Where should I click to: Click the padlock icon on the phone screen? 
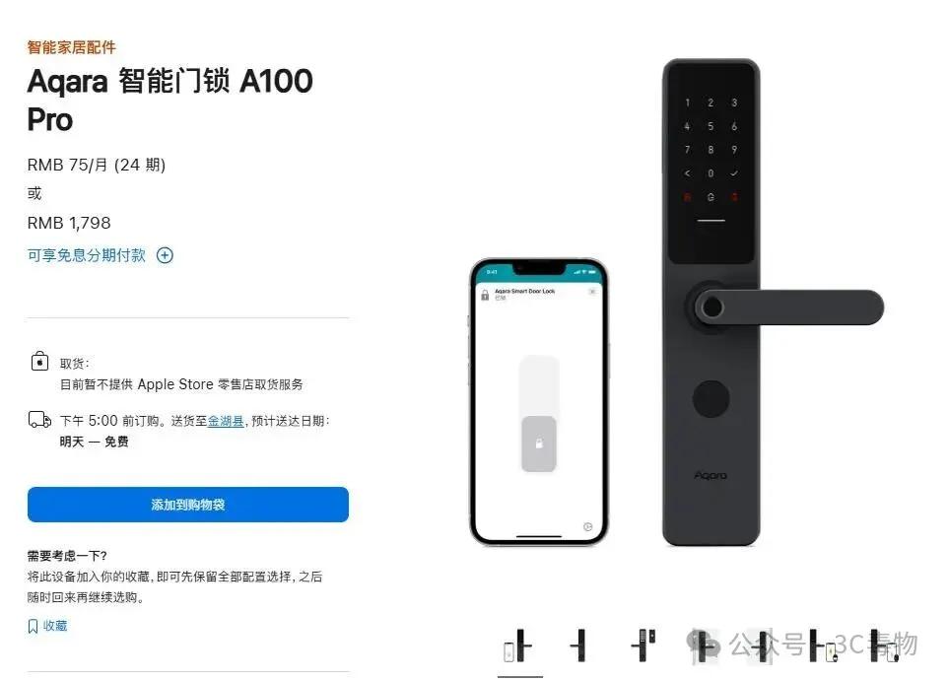[485, 295]
